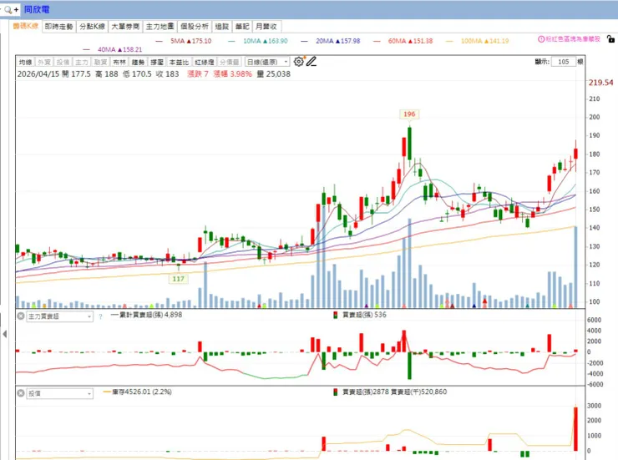Click the 117 low price label
Screen dimensions: 618x460
(179, 279)
